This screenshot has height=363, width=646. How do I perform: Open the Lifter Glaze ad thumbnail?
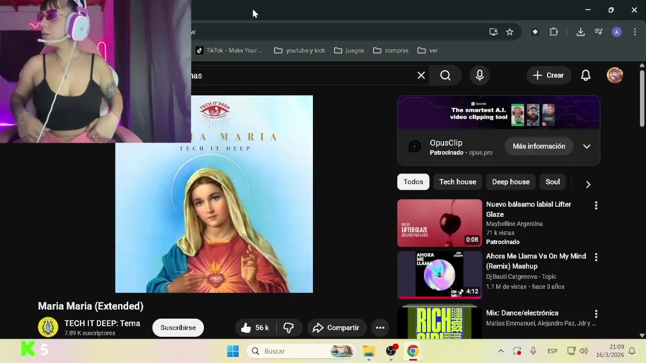click(440, 223)
